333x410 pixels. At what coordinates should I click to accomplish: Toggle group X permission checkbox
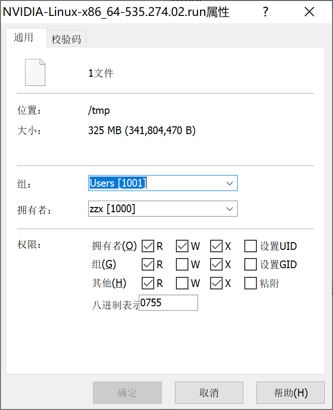coord(216,264)
